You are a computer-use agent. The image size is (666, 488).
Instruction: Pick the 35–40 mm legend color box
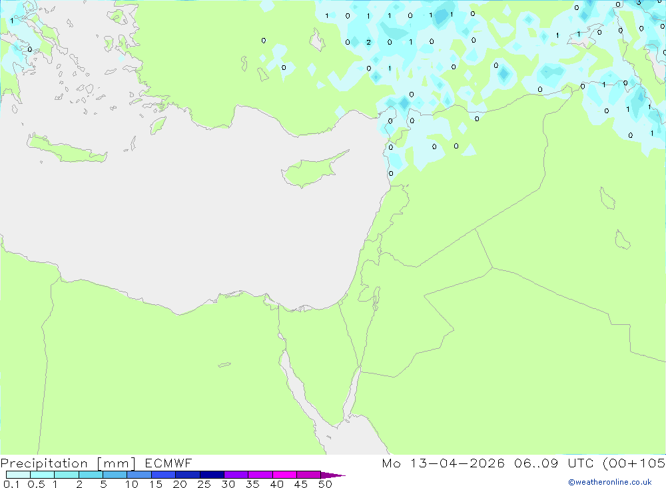tap(260, 475)
